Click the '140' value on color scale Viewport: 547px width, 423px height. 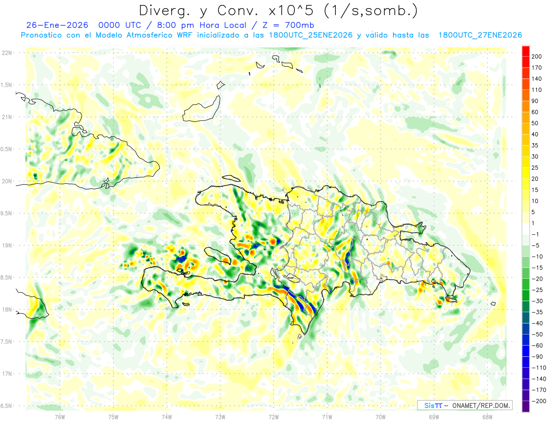(537, 79)
